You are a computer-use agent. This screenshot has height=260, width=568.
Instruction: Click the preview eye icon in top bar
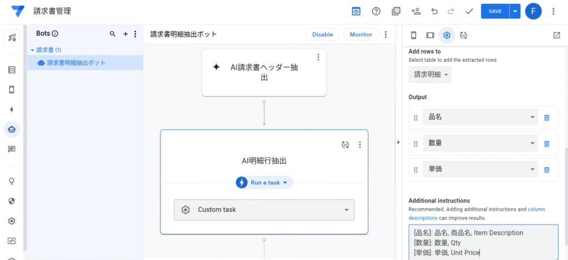[356, 11]
